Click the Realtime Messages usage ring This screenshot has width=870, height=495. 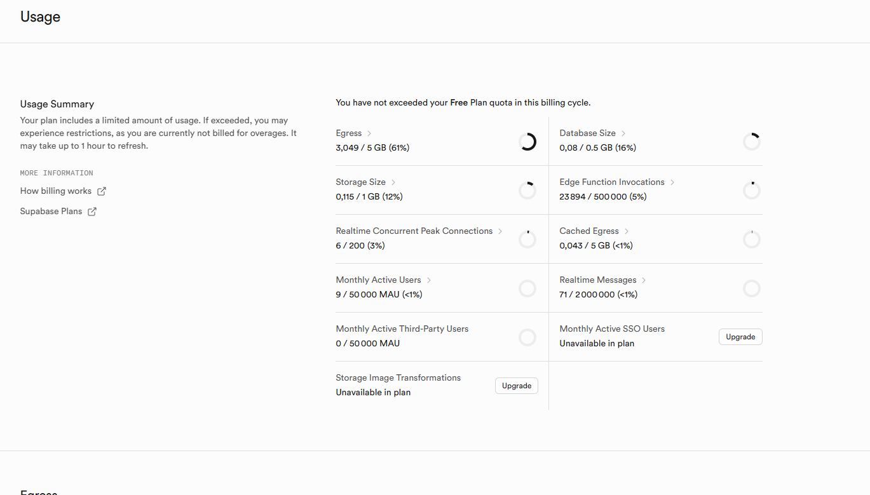[752, 288]
